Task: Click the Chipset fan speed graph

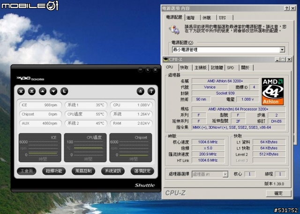Action: tap(130, 148)
